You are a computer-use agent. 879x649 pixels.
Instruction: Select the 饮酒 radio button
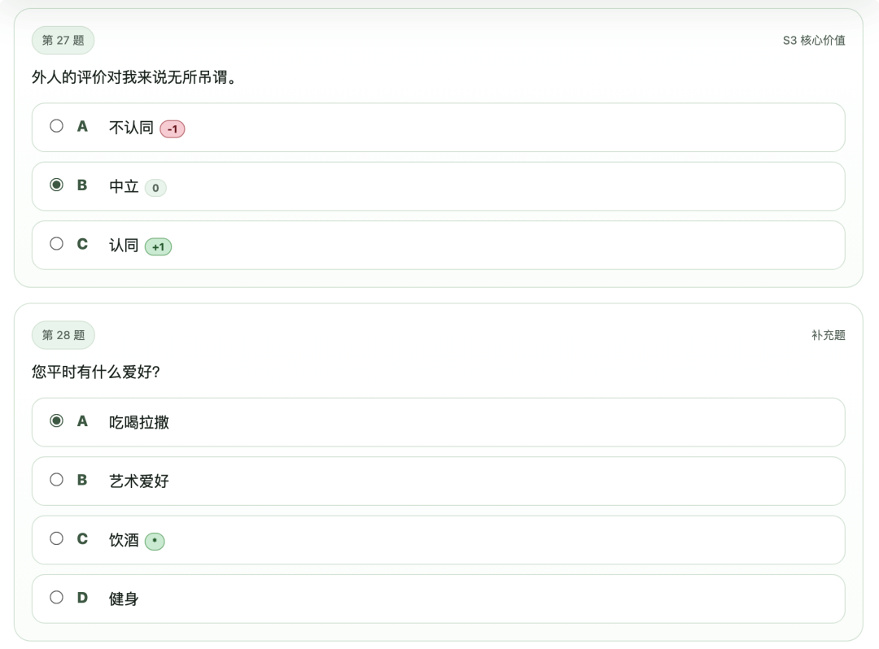point(56,538)
